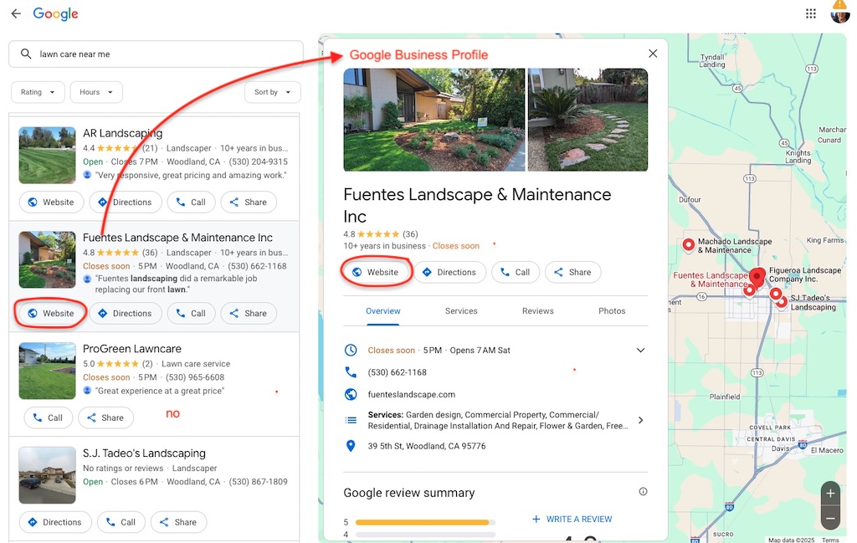Open the Rating filter dropdown
The height and width of the screenshot is (543, 857).
point(38,92)
